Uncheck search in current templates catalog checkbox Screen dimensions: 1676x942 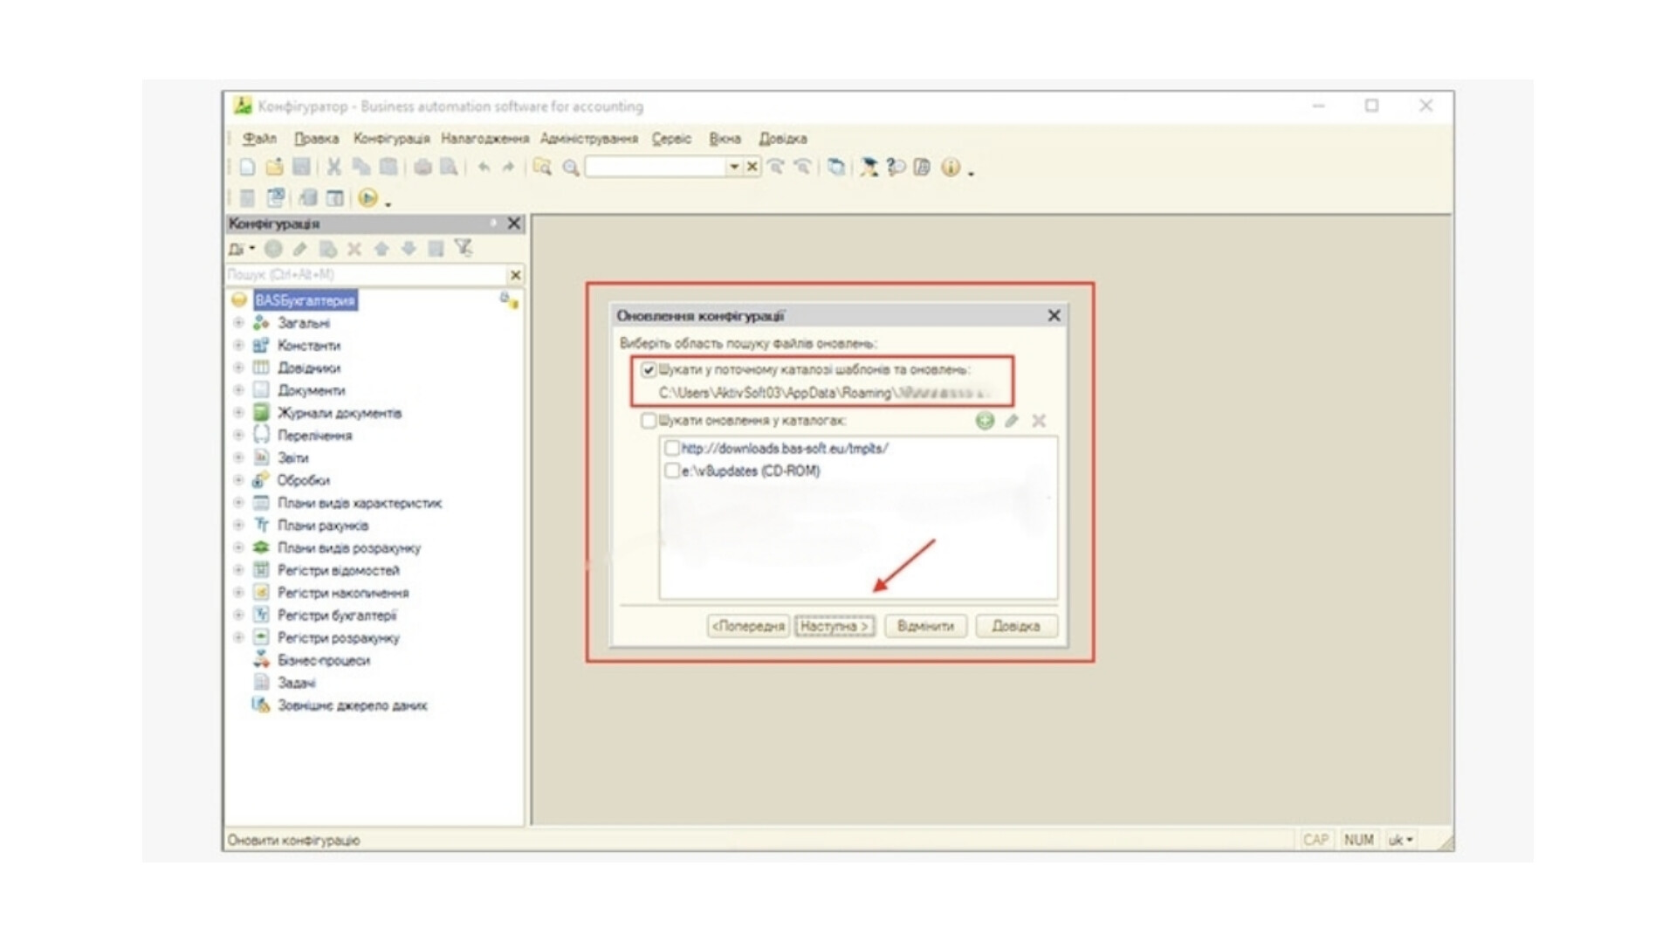click(649, 370)
